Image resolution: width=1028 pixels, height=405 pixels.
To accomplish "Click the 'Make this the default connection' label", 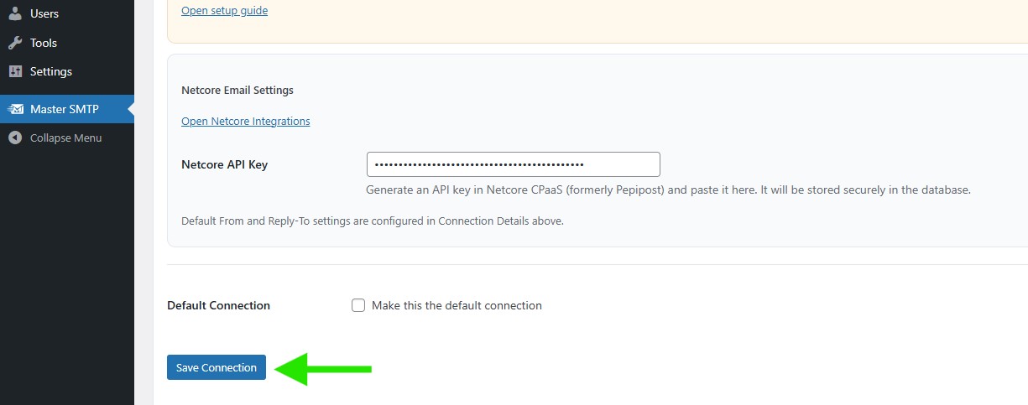I will 457,305.
